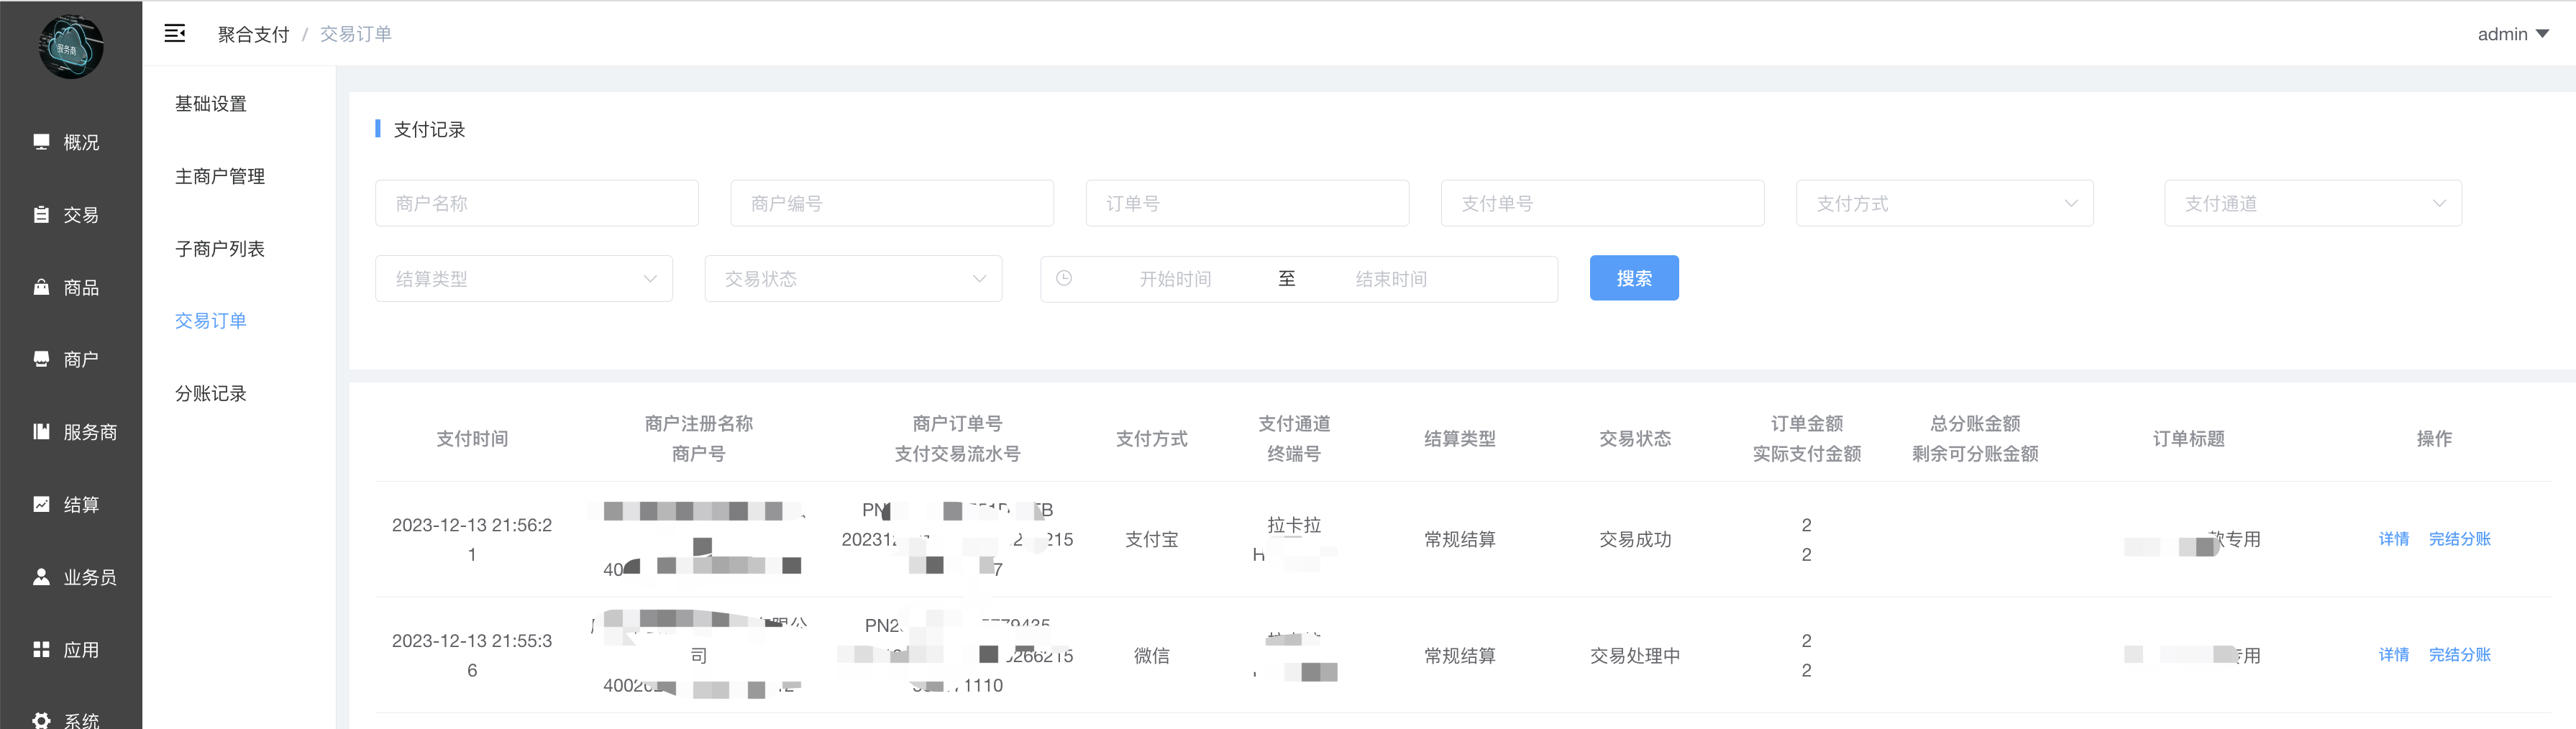Open the admin user dropdown
Image resolution: width=2576 pixels, height=729 pixels.
pos(2513,34)
